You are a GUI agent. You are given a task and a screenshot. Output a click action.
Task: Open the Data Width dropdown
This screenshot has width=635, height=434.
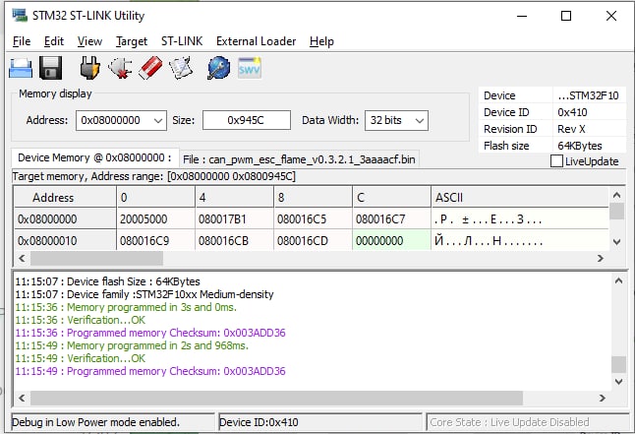tap(420, 120)
